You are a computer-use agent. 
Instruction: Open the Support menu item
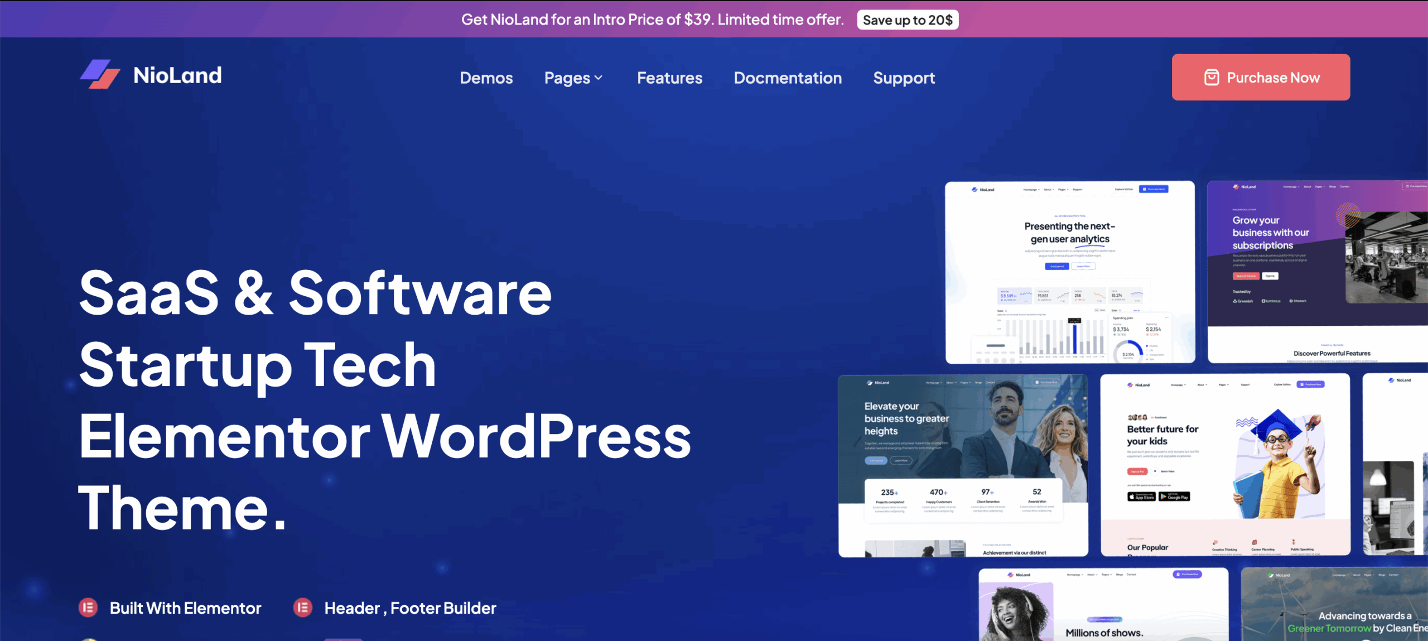pyautogui.click(x=904, y=78)
